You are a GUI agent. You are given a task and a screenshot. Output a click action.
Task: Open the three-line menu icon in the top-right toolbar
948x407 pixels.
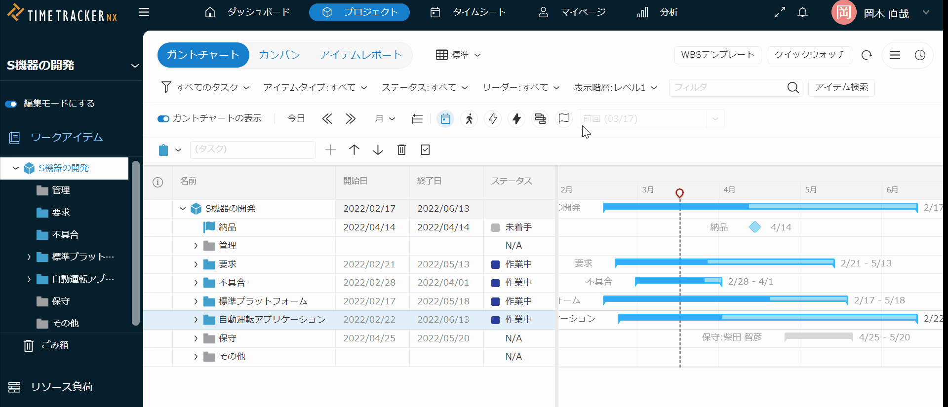895,55
